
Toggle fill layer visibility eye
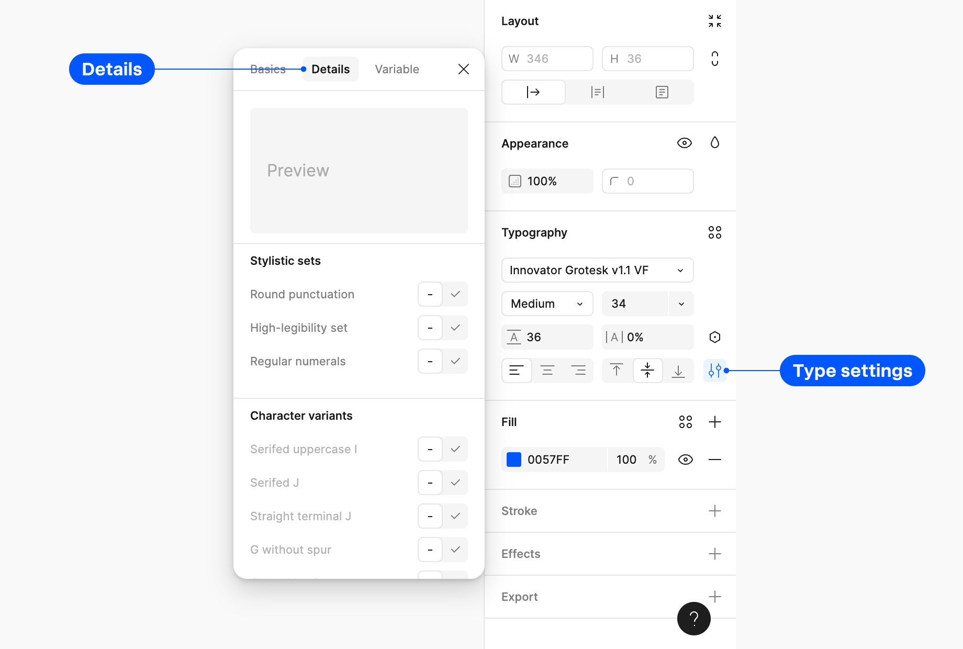click(685, 460)
